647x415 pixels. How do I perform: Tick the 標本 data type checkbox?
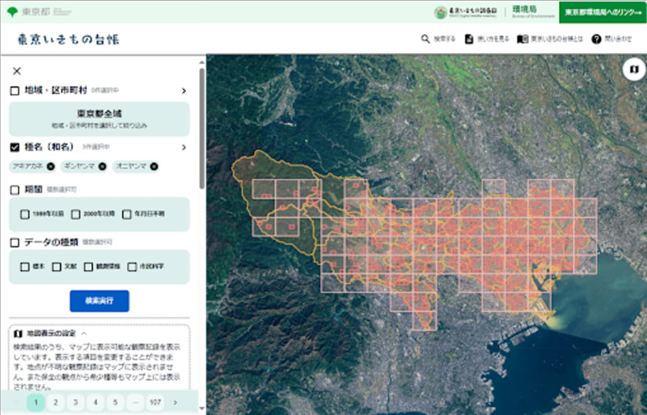point(25,266)
